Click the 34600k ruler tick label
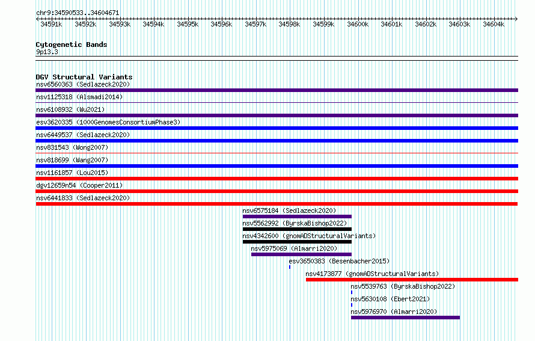Viewport: 535px width, 341px height. pyautogui.click(x=358, y=24)
